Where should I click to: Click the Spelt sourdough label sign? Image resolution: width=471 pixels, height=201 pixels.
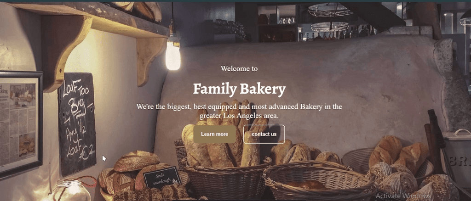pos(162,177)
